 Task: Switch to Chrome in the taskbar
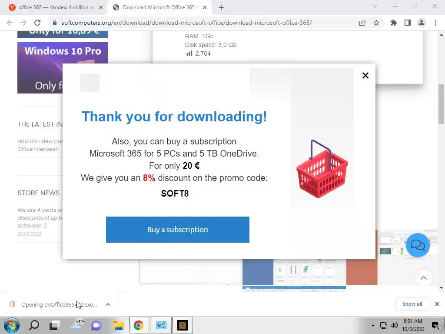click(139, 325)
